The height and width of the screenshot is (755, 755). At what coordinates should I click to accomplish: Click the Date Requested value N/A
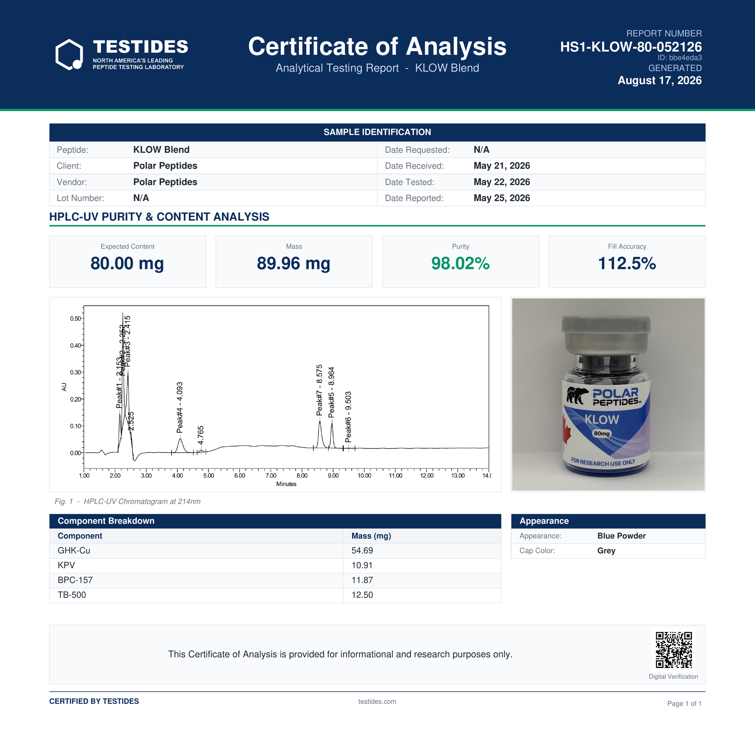point(481,150)
